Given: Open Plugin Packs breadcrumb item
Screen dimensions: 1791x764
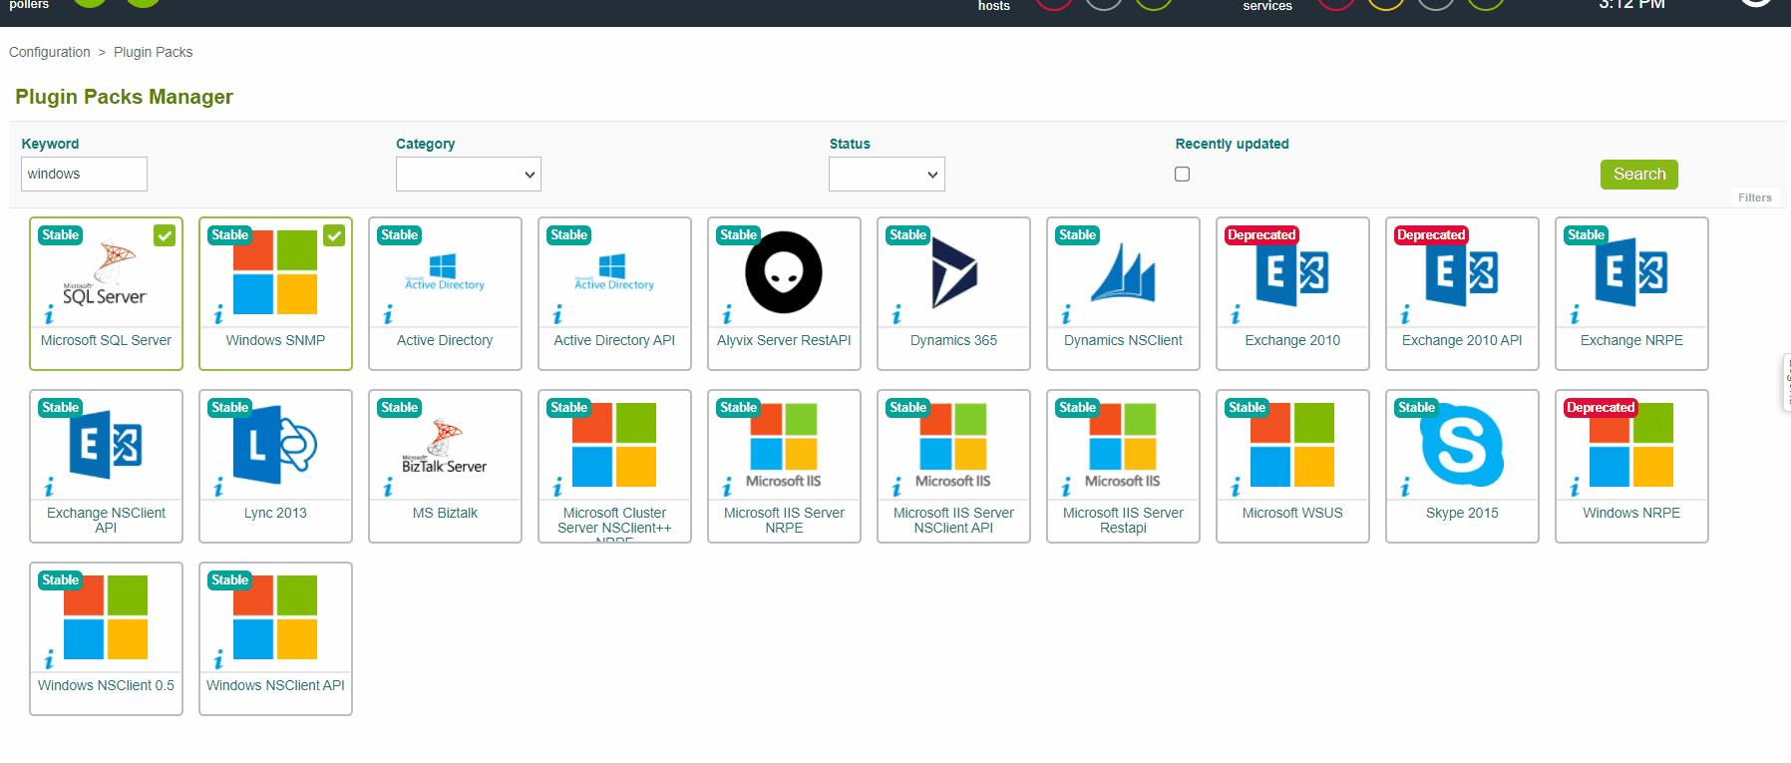Looking at the screenshot, I should tap(153, 52).
